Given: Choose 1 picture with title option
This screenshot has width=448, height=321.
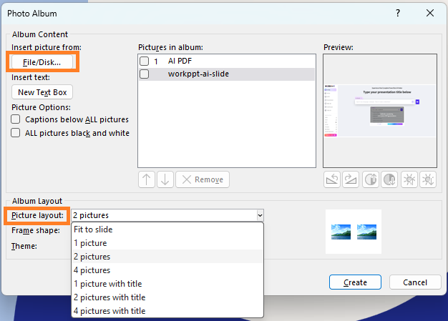Looking at the screenshot, I should click(x=167, y=284).
